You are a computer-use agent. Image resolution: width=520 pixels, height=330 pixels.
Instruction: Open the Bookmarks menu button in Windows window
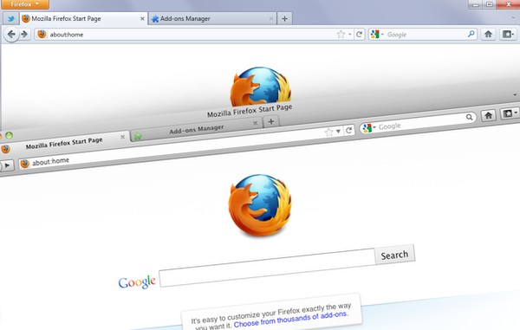[508, 34]
